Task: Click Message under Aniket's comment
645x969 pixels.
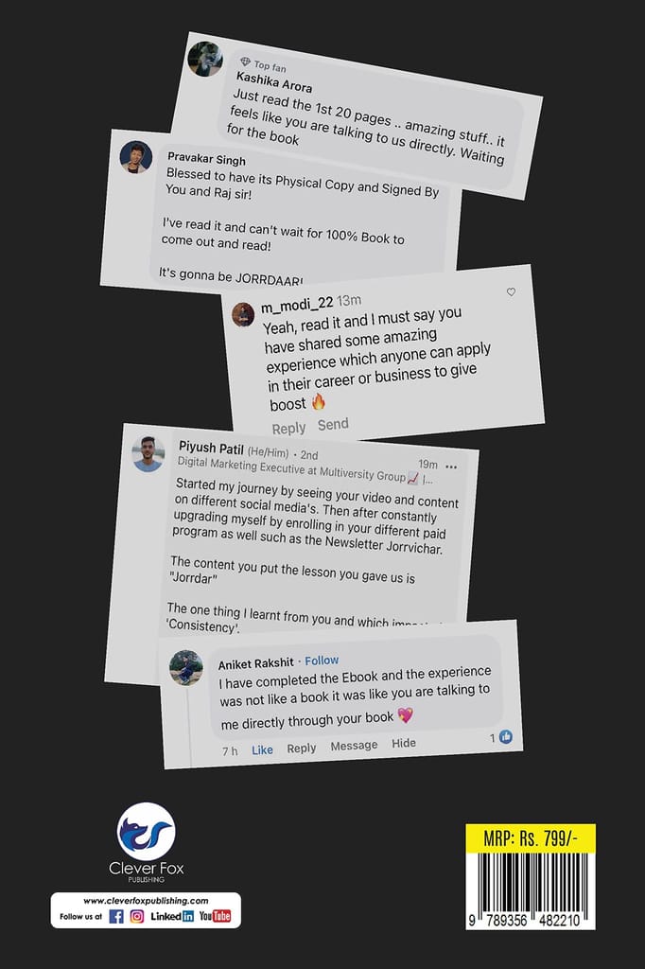Action: pyautogui.click(x=354, y=746)
